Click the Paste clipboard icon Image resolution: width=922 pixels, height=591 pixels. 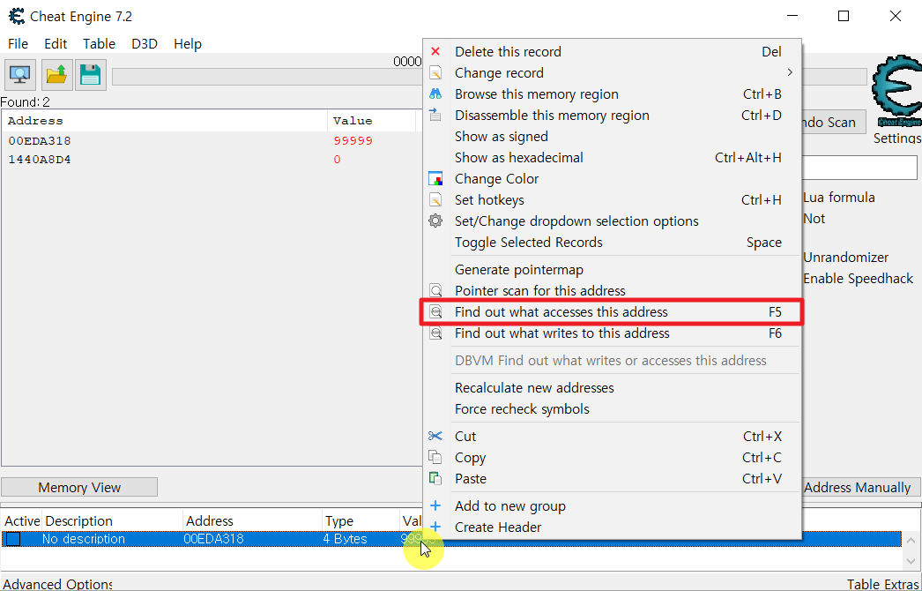tap(435, 479)
